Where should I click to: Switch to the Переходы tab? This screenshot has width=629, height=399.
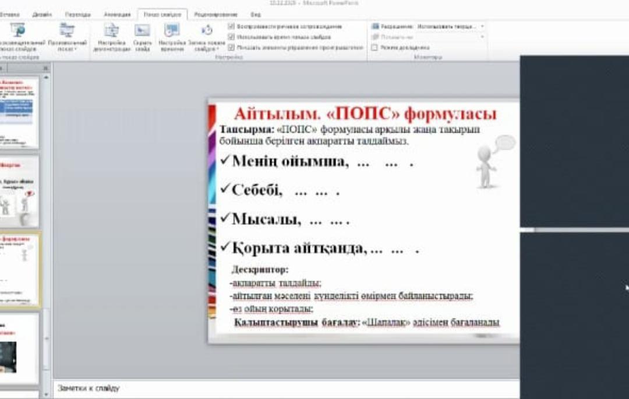coord(78,15)
